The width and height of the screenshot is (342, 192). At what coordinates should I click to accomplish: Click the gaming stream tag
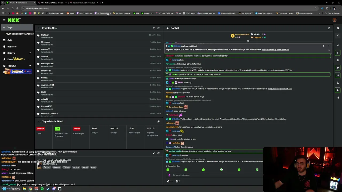tap(76, 167)
